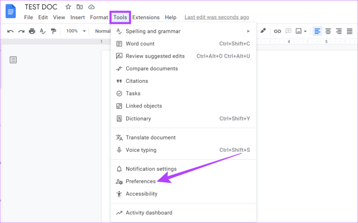The image size is (358, 223).
Task: Toggle center text alignment
Action: (328, 31)
